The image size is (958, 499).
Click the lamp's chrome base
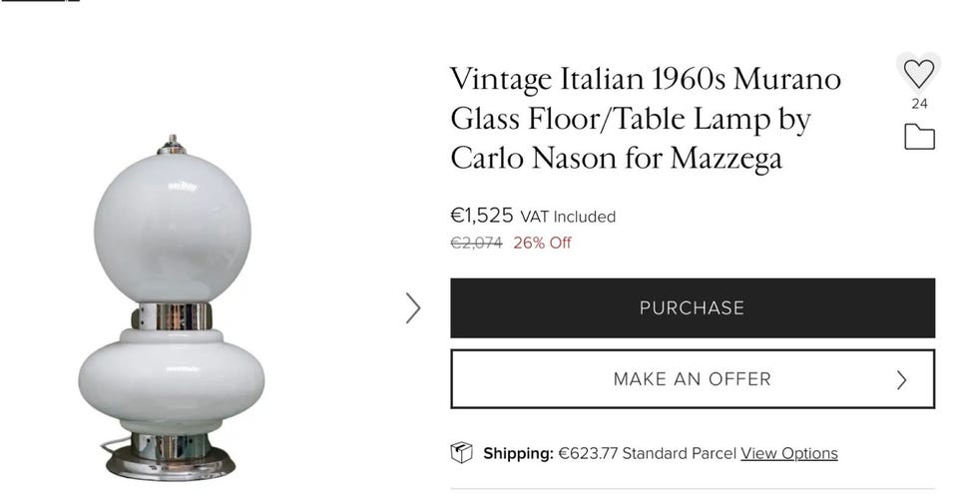point(172,461)
